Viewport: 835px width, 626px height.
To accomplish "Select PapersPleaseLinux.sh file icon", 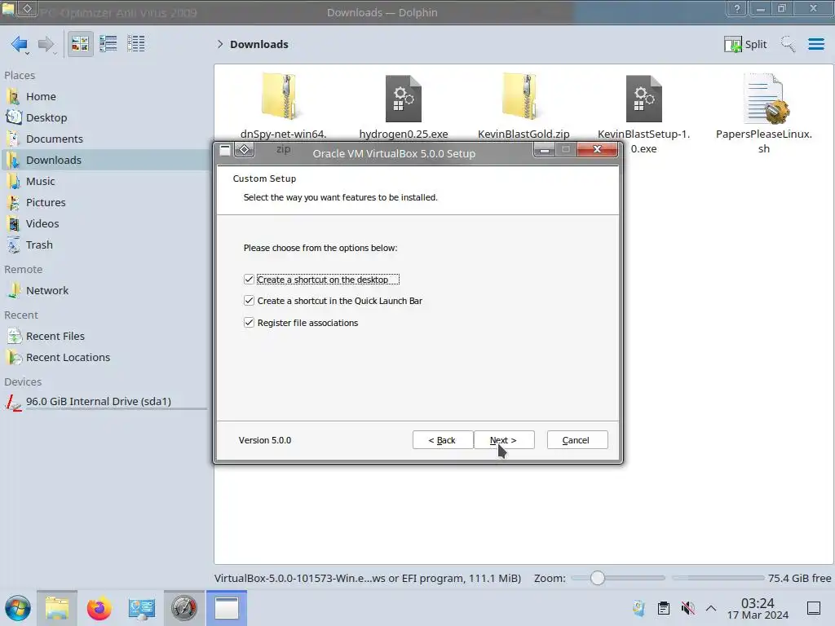I will point(765,98).
